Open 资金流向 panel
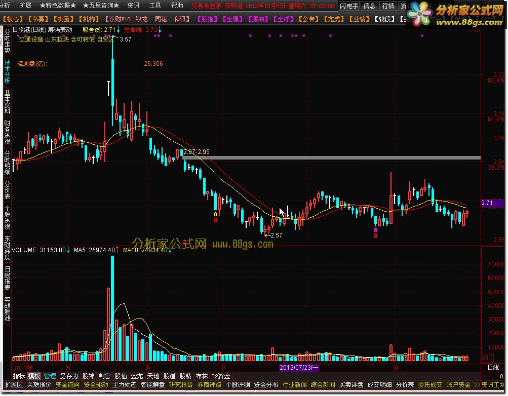This screenshot has width=508, height=396. 67,385
